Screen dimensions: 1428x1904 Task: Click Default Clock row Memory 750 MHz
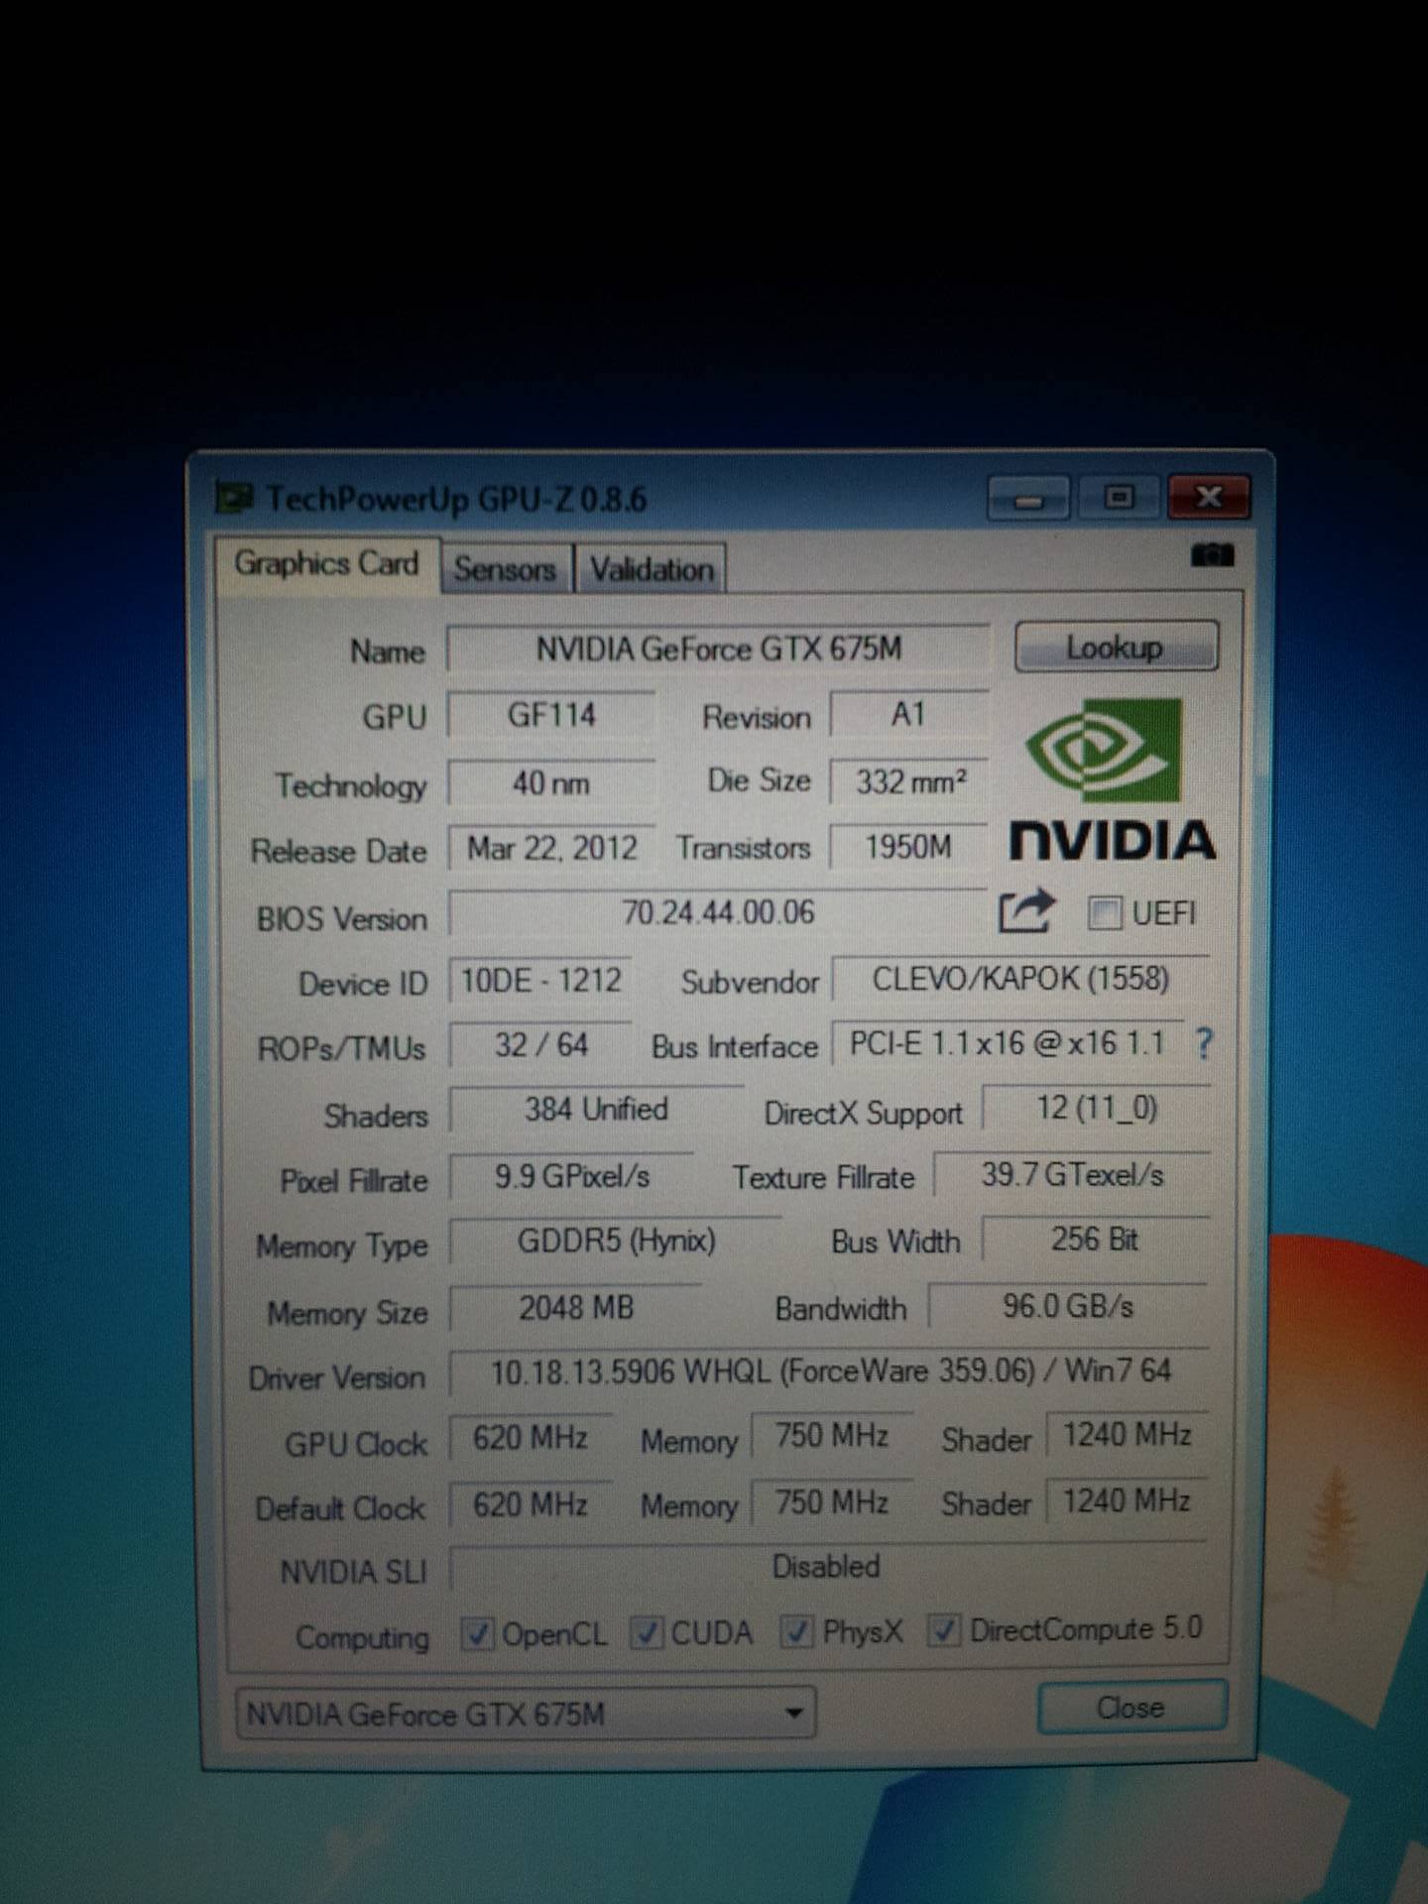[832, 1502]
